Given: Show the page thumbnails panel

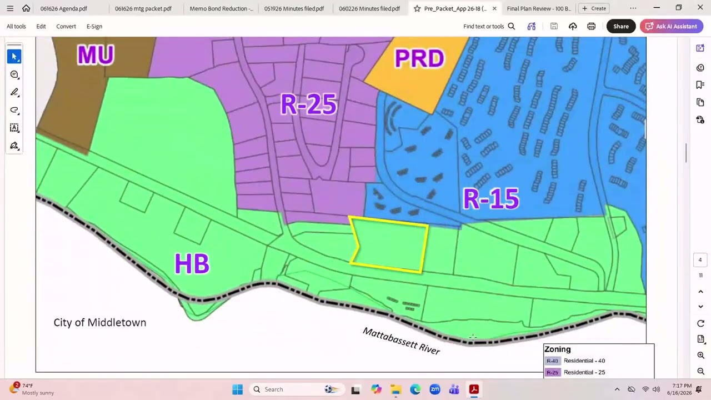Looking at the screenshot, I should pyautogui.click(x=700, y=103).
